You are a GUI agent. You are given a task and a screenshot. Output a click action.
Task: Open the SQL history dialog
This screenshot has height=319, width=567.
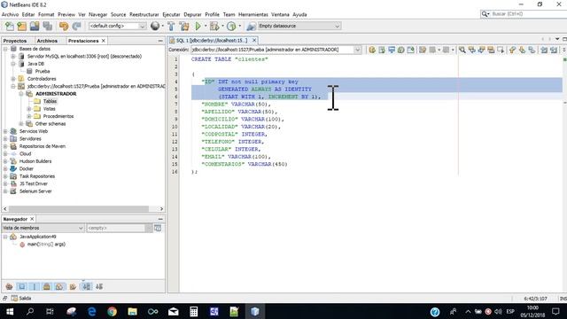tap(401, 50)
